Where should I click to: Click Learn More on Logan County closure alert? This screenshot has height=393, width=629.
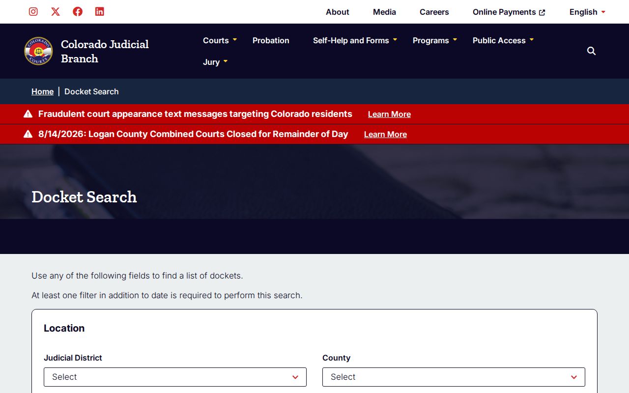[x=385, y=134]
